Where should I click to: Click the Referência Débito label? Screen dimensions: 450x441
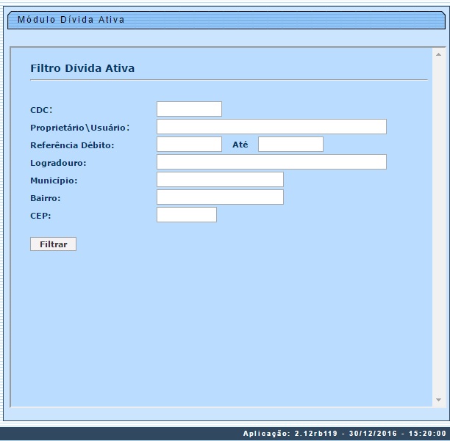pos(72,145)
